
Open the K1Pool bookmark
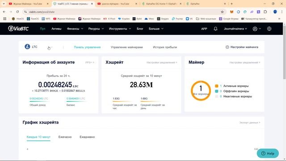[109, 19]
